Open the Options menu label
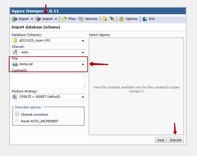The image size is (197, 156). [132, 19]
